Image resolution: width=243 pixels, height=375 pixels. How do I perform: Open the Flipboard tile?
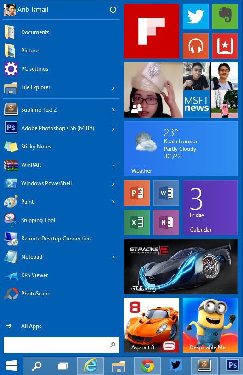152,31
